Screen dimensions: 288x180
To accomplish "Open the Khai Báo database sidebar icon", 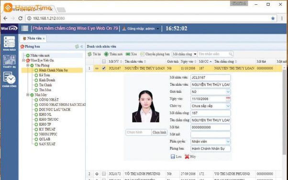I will [x=9, y=43].
